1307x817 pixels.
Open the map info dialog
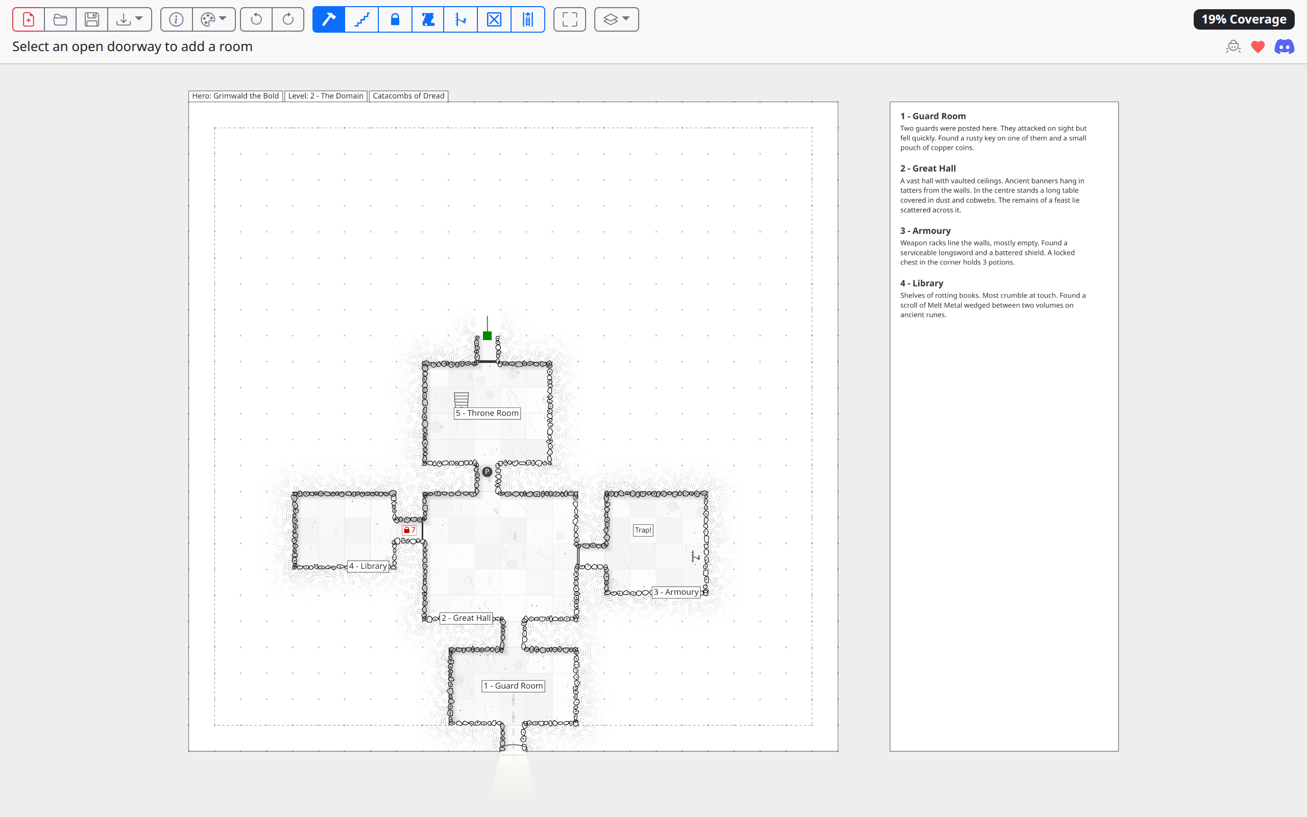pyautogui.click(x=176, y=19)
